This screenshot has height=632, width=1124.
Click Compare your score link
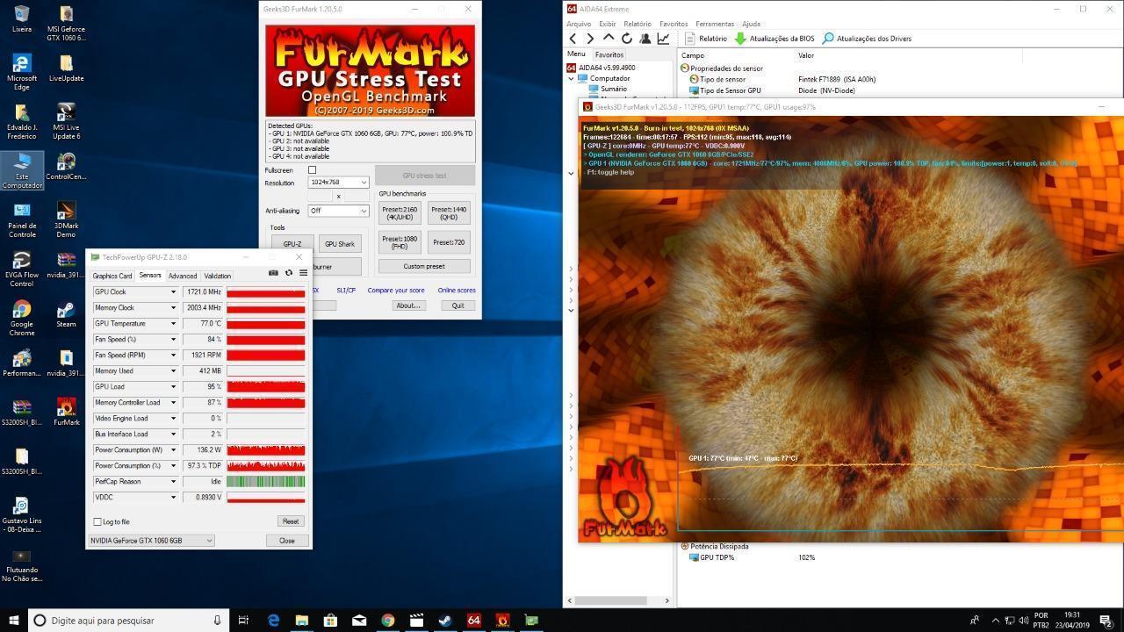[396, 291]
